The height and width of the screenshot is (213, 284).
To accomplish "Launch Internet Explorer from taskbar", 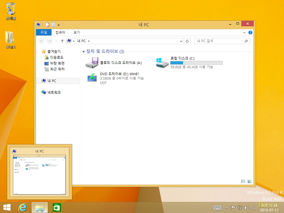I will (23, 207).
